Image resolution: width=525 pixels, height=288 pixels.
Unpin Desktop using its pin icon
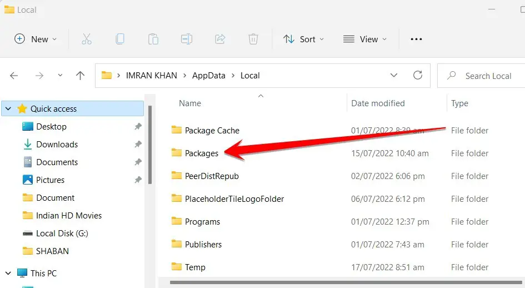tap(138, 126)
